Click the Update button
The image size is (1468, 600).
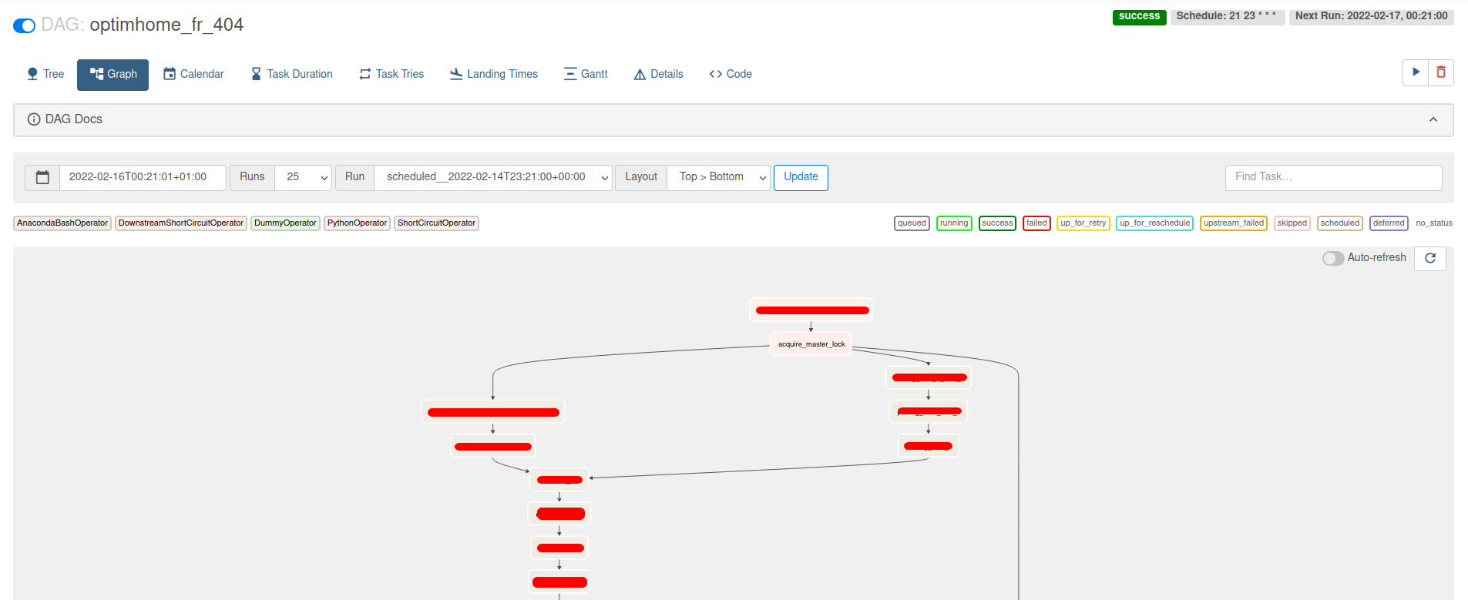801,177
